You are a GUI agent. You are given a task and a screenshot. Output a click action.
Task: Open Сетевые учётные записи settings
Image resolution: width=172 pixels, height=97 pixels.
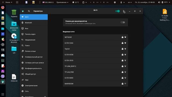coord(34,63)
